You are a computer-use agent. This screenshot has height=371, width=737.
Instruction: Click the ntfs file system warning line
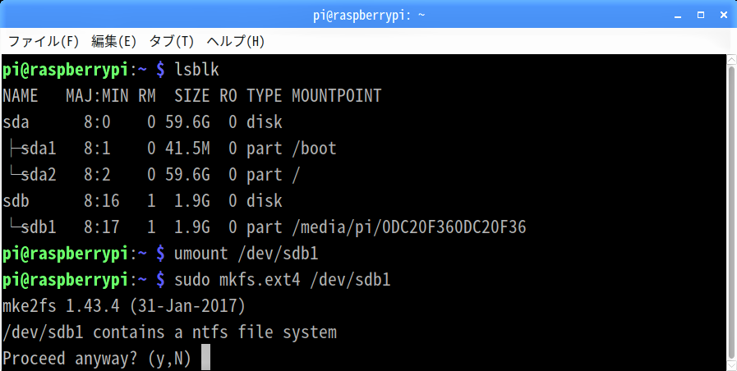(x=170, y=333)
